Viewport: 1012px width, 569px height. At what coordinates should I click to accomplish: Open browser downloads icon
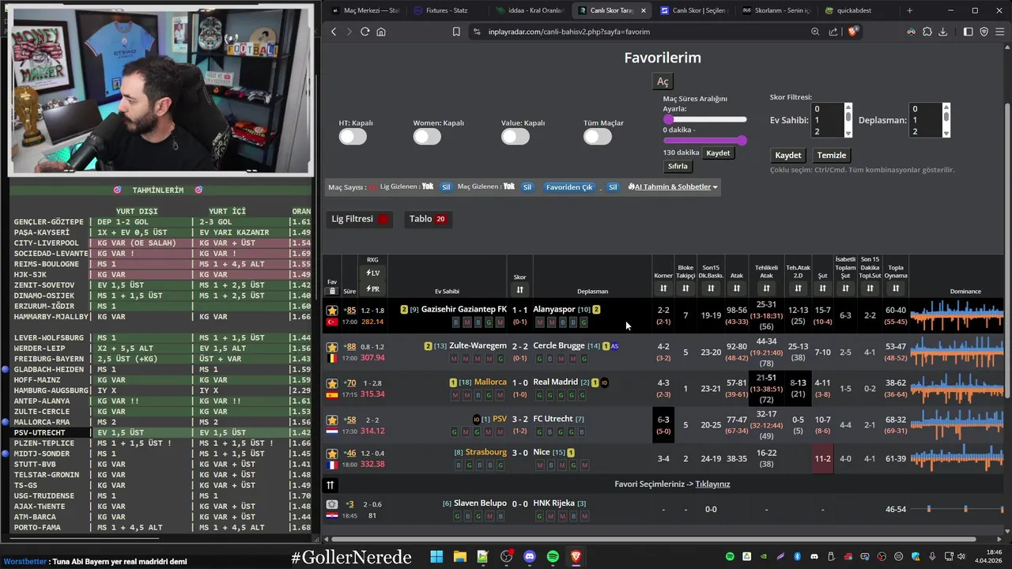942,32
